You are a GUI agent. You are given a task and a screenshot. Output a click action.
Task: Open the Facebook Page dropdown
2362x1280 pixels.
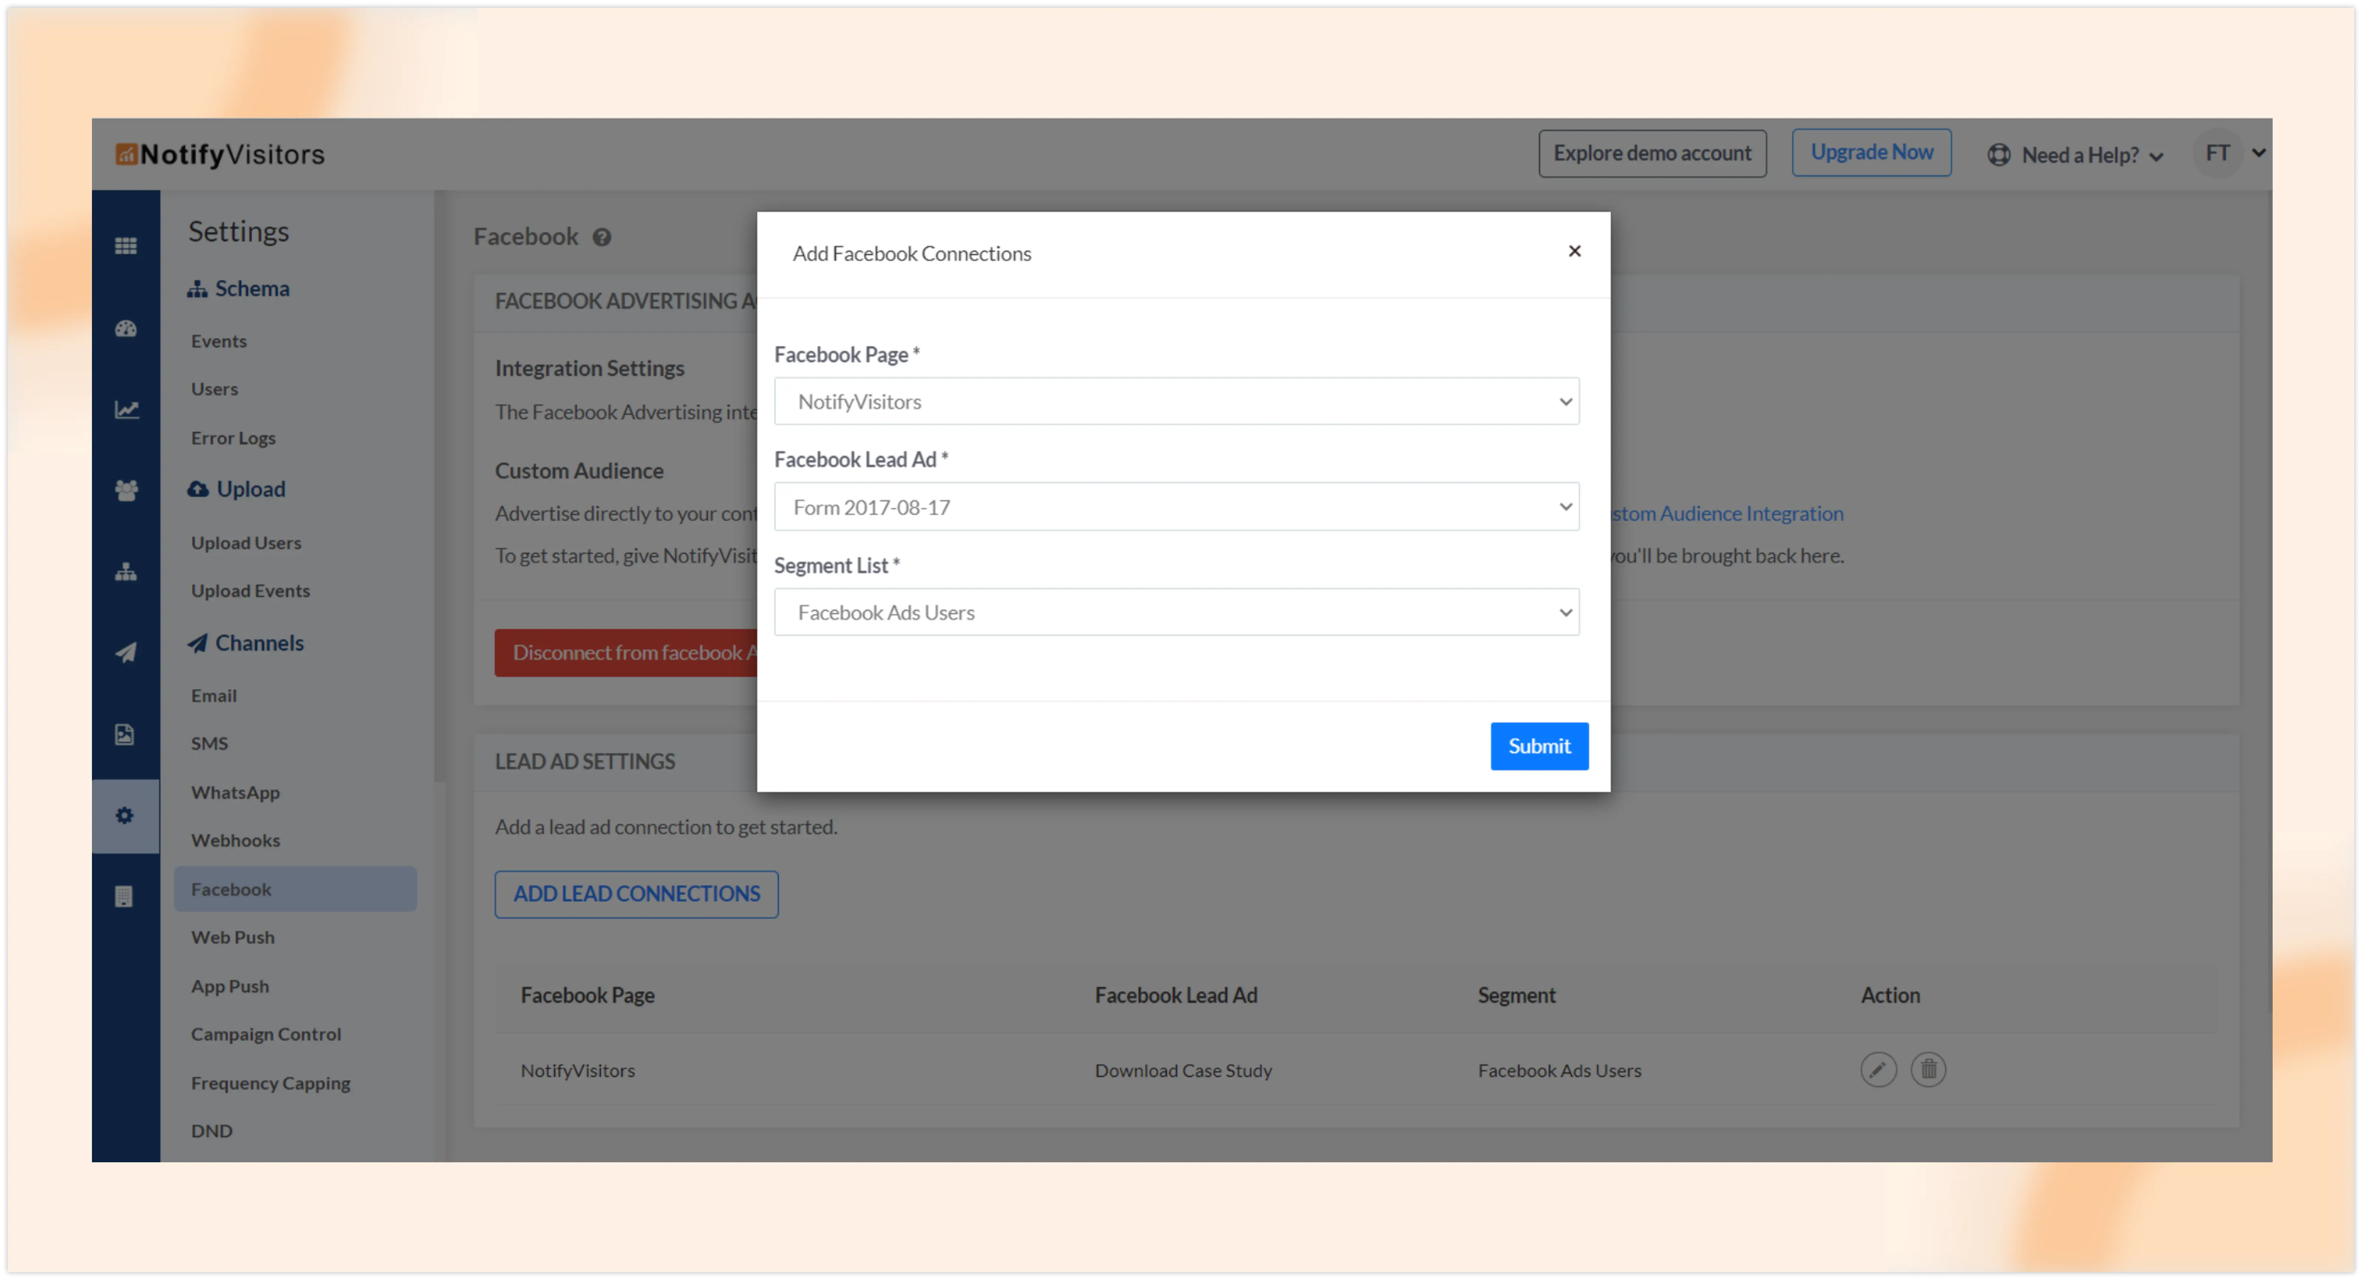1176,401
